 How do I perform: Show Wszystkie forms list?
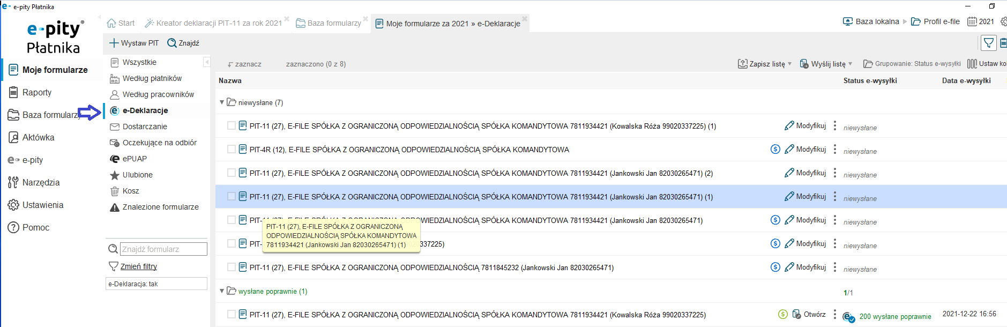(x=133, y=62)
